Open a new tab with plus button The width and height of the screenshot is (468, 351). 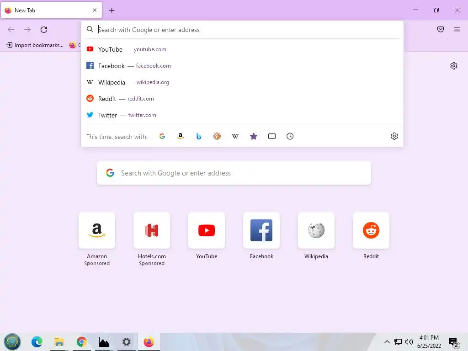coord(112,10)
